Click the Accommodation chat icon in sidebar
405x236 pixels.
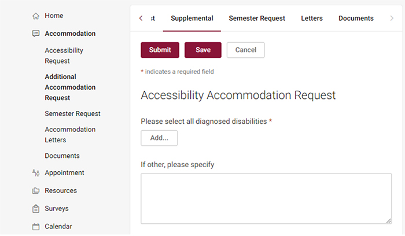[x=36, y=34]
